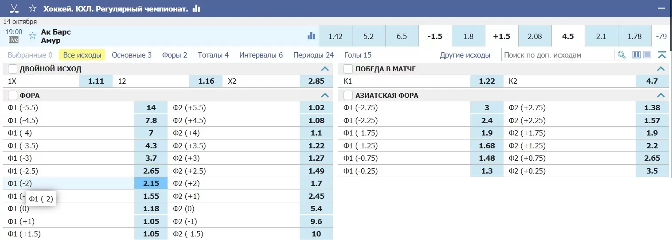Open the Тоталы 4 tab

(213, 55)
